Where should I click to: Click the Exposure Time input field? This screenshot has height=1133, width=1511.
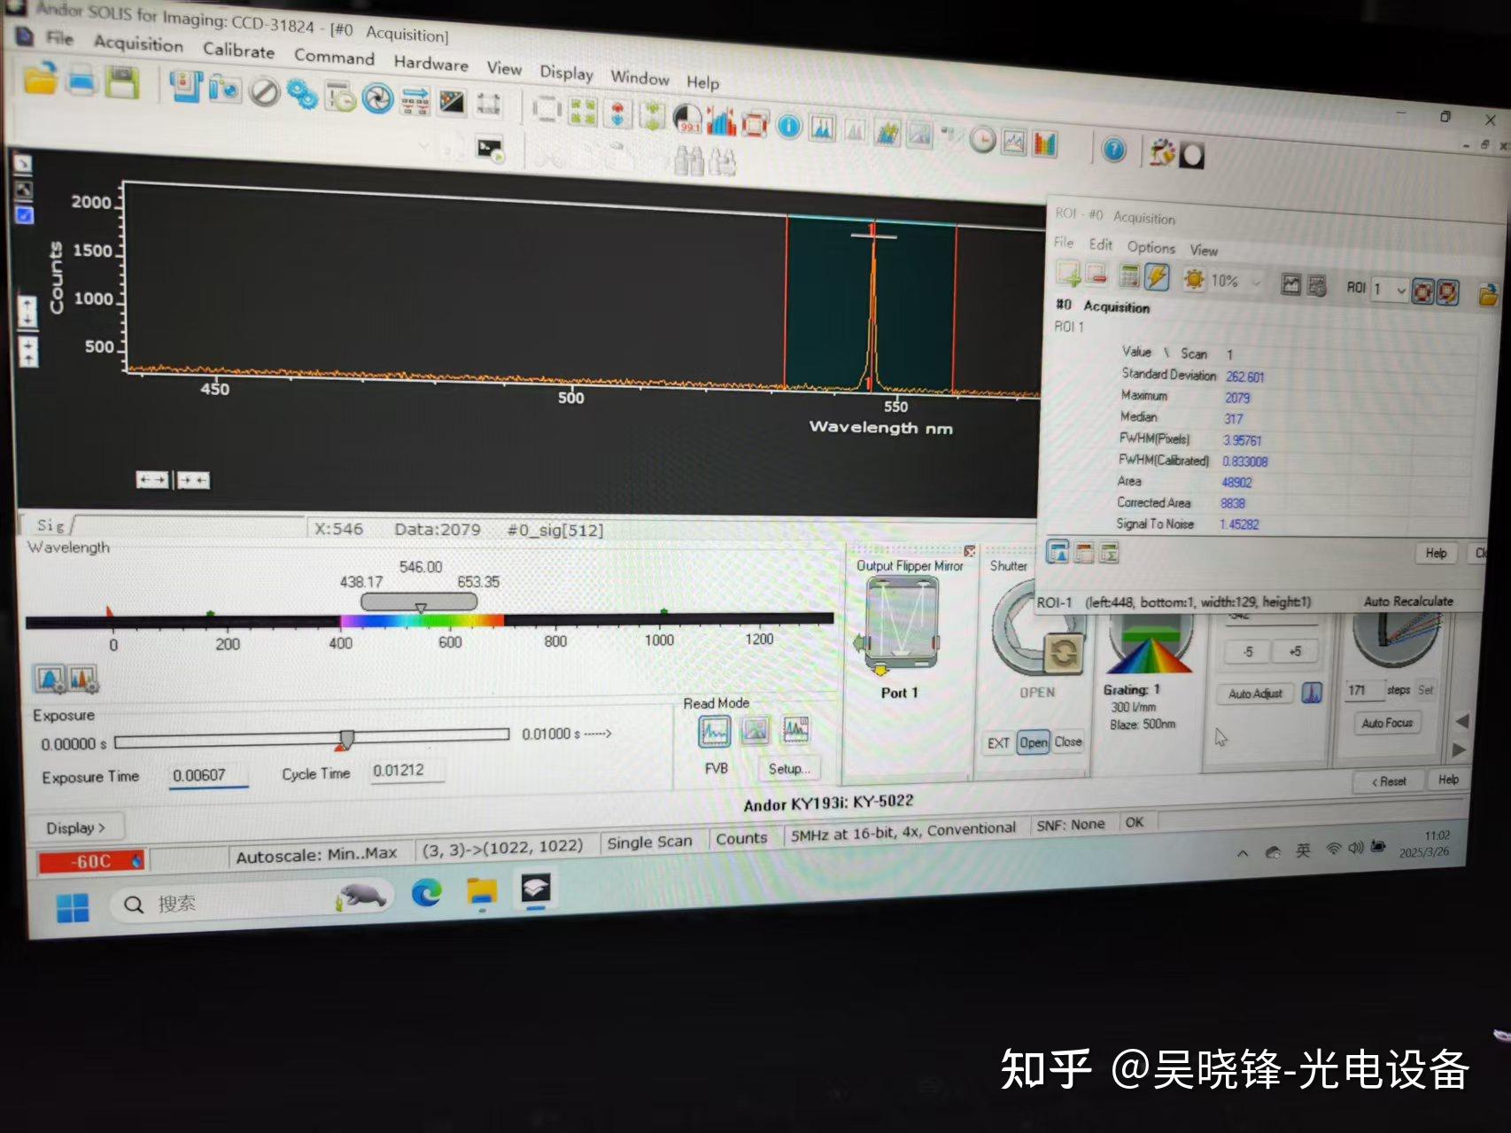tap(208, 775)
